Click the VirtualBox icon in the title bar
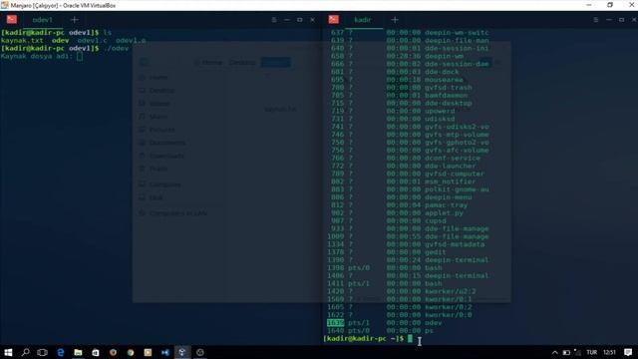Screen dimensions: 638x359 click(x=4, y=5)
